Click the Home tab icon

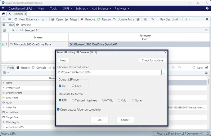3,14
